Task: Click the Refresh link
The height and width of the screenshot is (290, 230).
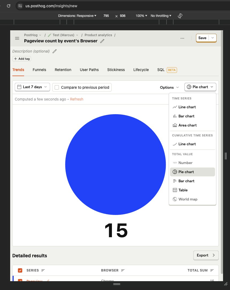Action: (77, 99)
